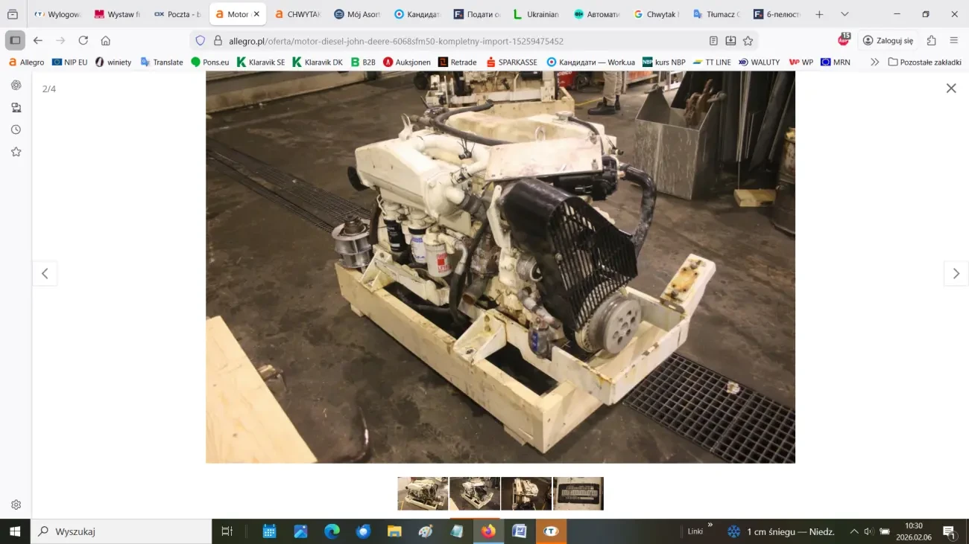This screenshot has height=544, width=969.
Task: Switch to the CHWYTAK tab
Action: (298, 14)
